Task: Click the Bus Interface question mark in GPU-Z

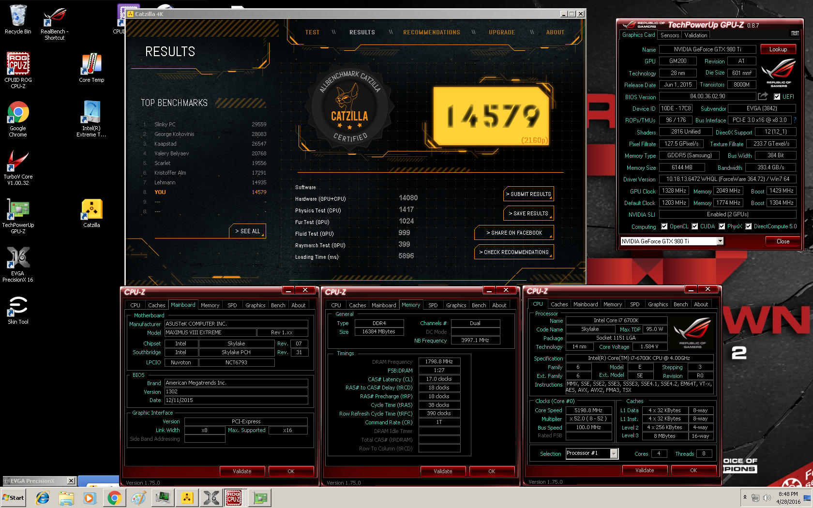Action: (x=795, y=120)
